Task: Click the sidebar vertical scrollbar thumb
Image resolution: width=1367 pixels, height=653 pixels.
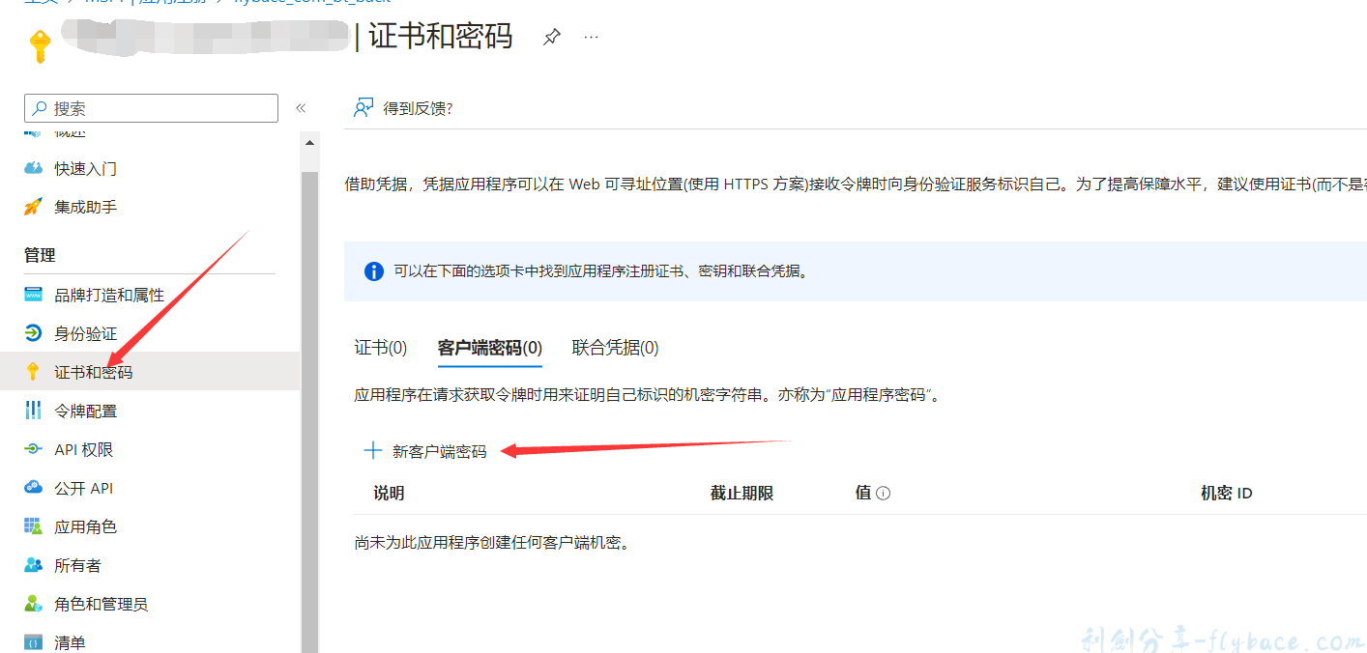Action: 309,412
